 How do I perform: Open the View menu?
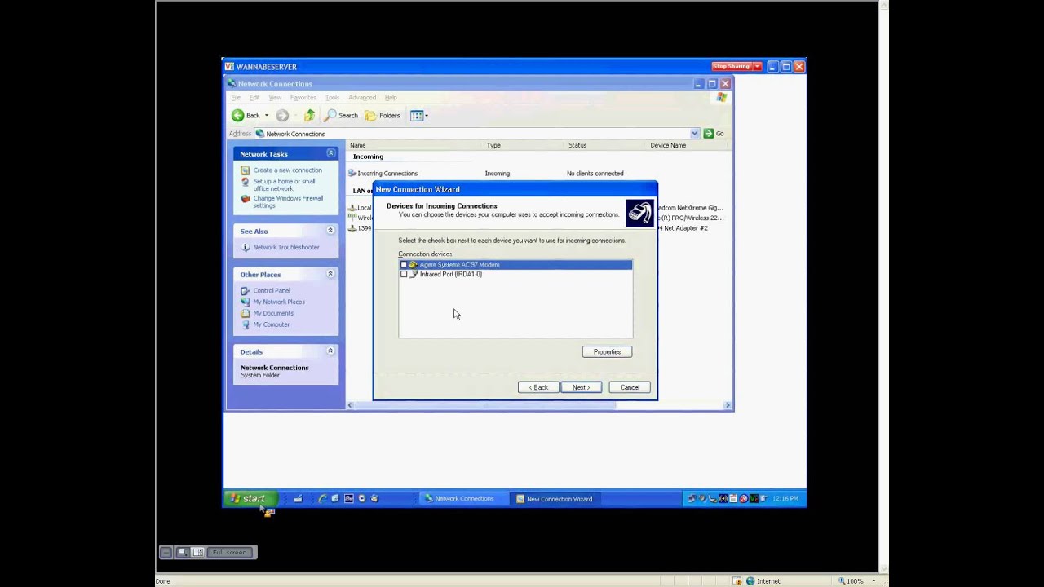(x=275, y=98)
